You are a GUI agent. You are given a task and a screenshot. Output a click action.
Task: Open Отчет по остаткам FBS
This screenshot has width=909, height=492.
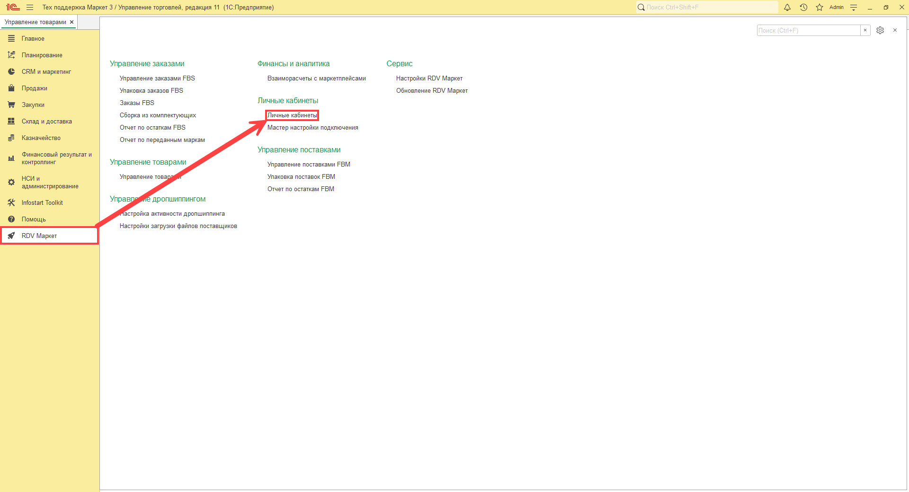point(152,127)
